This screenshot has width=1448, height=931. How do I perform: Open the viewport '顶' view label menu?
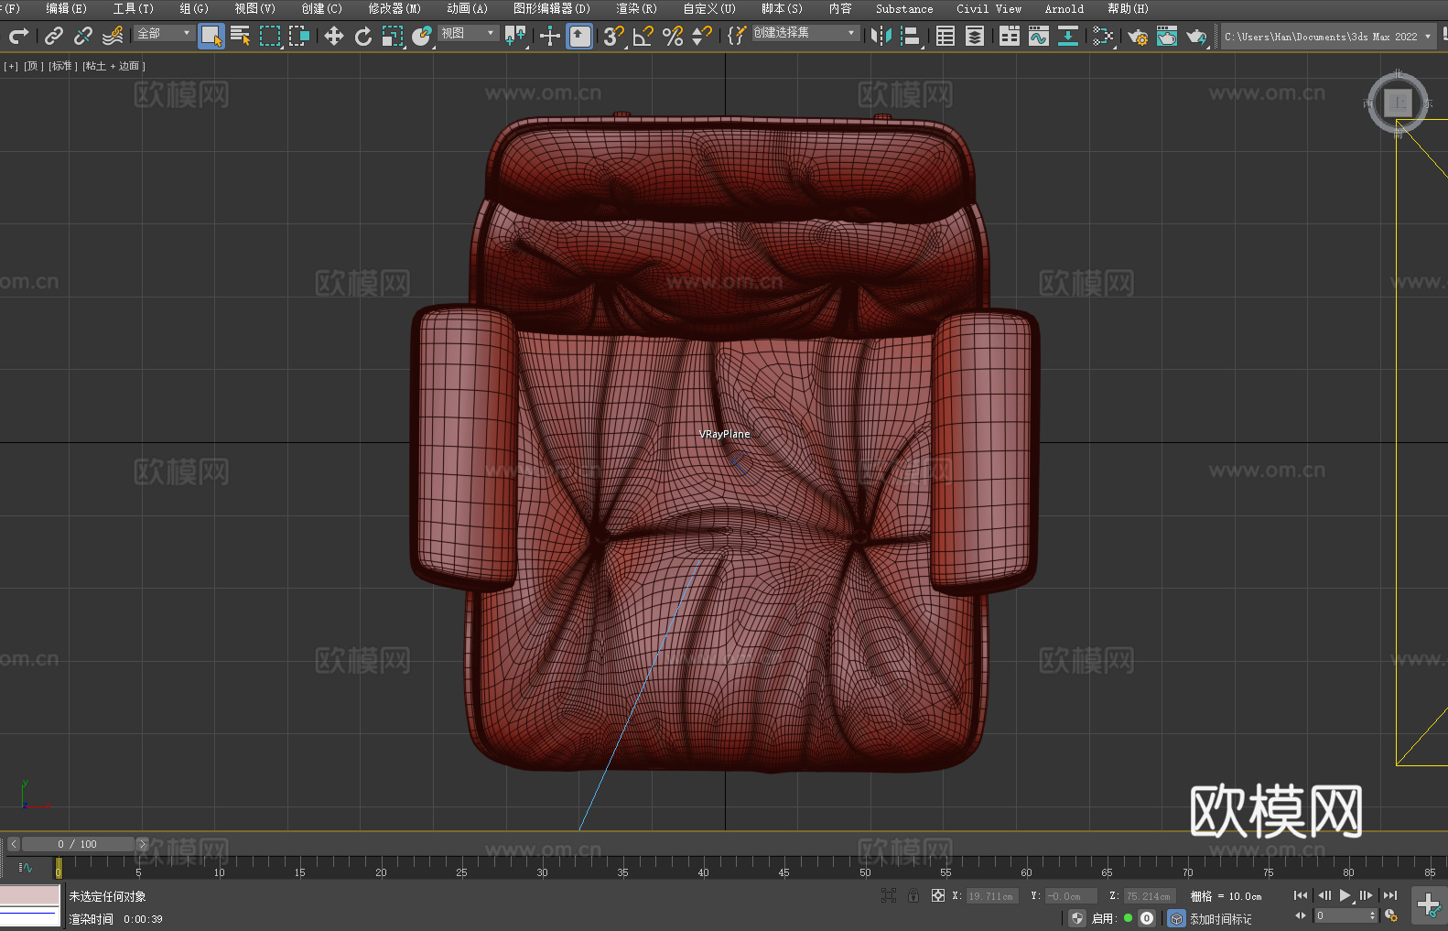[x=33, y=66]
